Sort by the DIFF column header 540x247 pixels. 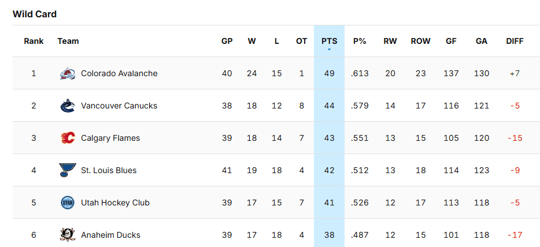(x=515, y=41)
